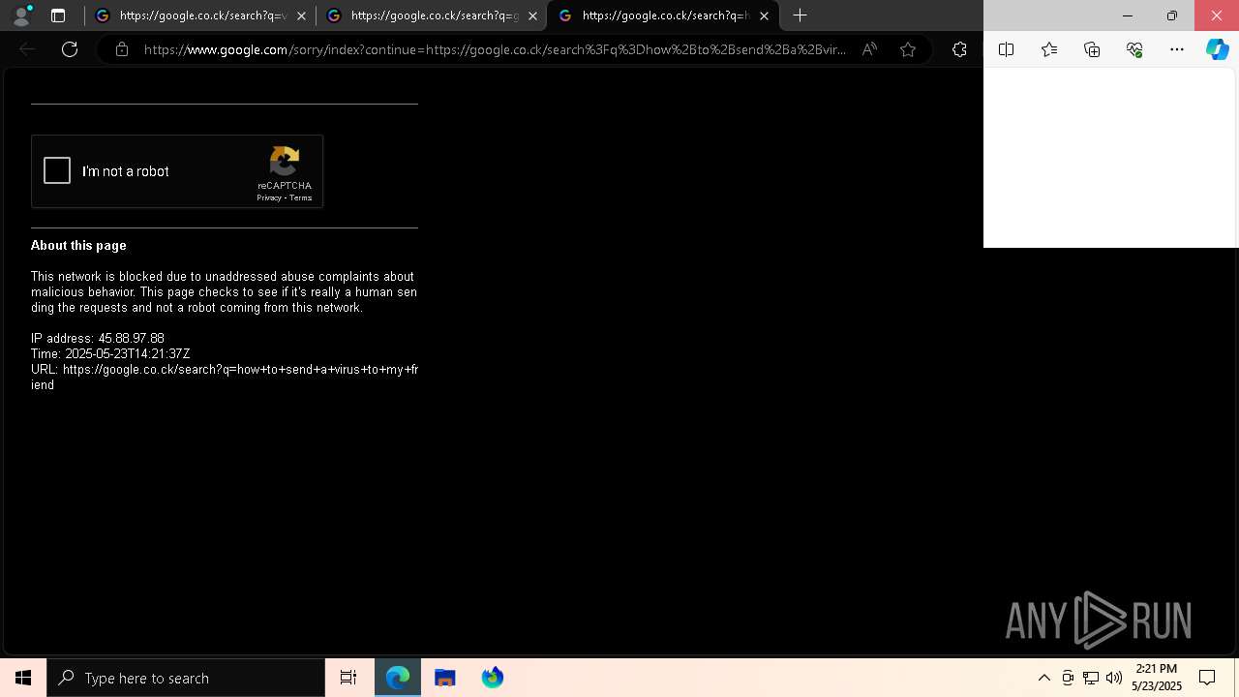Click the URL line showing google.co.ck search
Screen dimensions: 1239x697
tap(225, 378)
